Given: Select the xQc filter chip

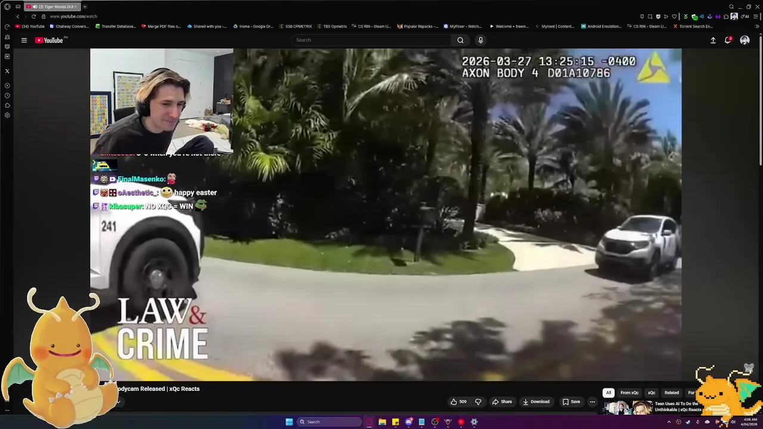Looking at the screenshot, I should pos(652,393).
